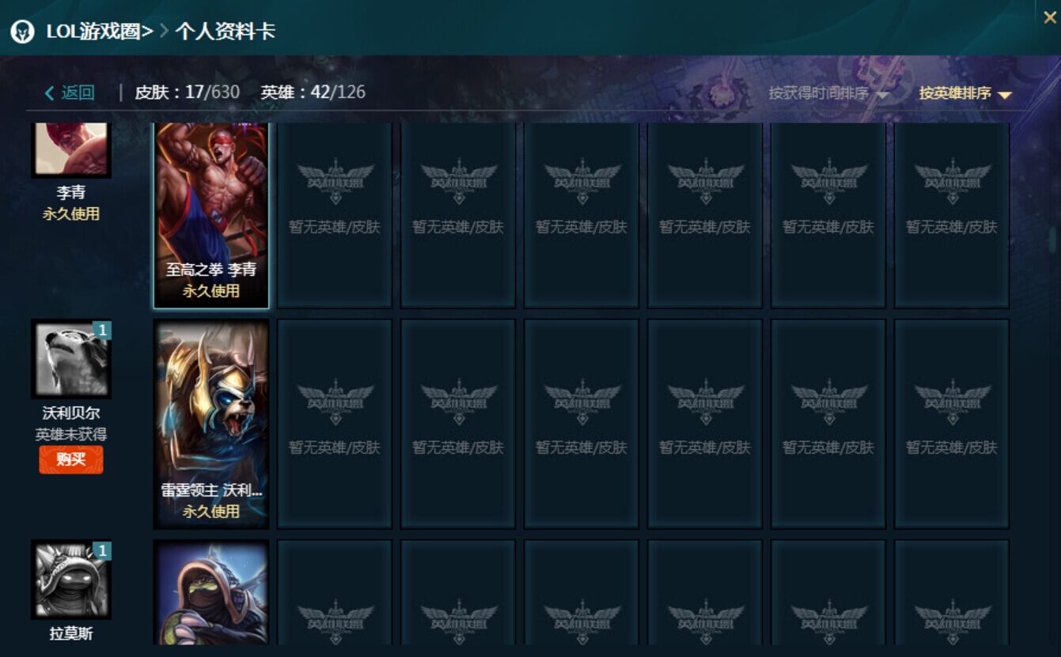1061x657 pixels.
Task: Click the yellow arrow beside 按英雄排序
Action: pos(1005,95)
